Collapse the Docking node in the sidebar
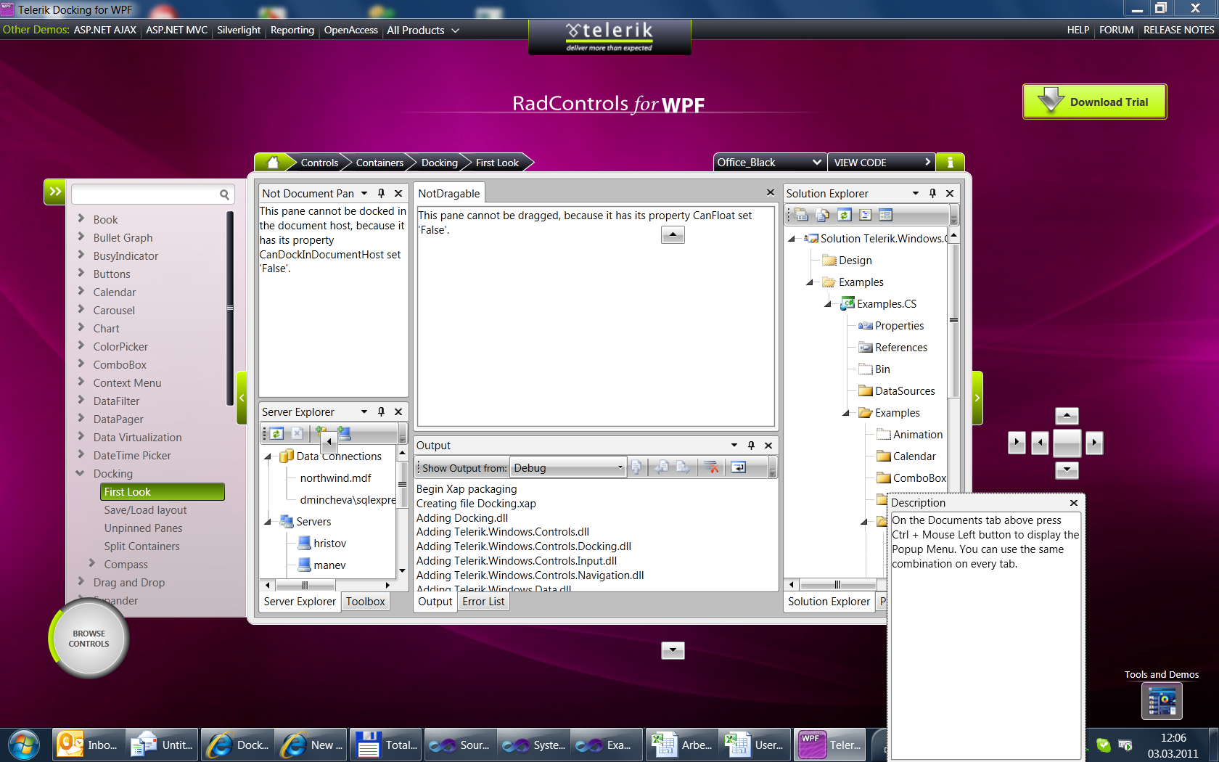 pyautogui.click(x=81, y=473)
